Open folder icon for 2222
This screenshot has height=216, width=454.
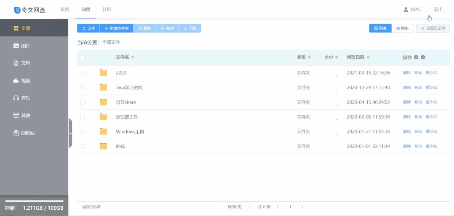(103, 72)
